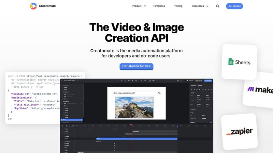Viewport: 273px width, 153px height.
Task: Select the Pen tool in editor toolbar
Action: pos(122,81)
